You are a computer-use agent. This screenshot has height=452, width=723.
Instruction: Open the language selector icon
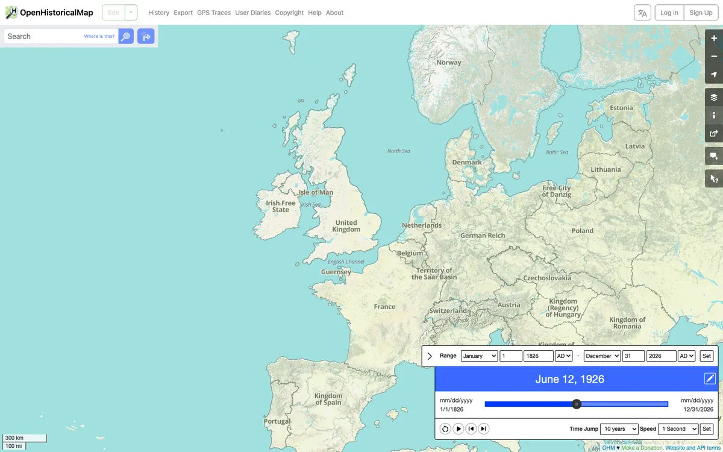643,13
